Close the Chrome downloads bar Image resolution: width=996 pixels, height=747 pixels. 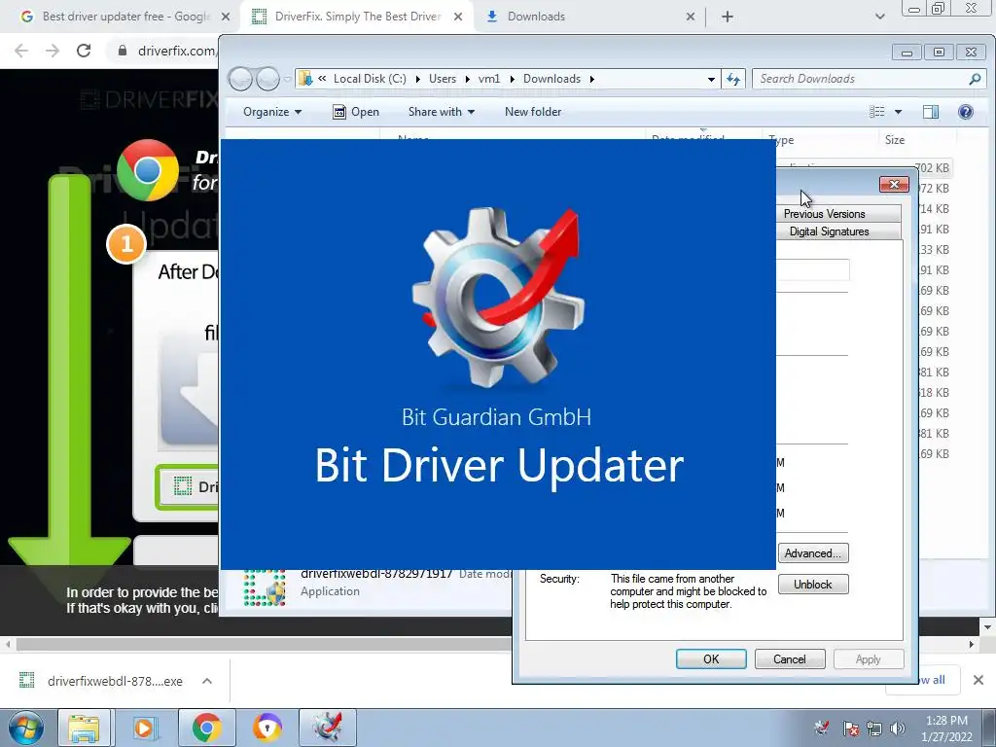(x=978, y=680)
